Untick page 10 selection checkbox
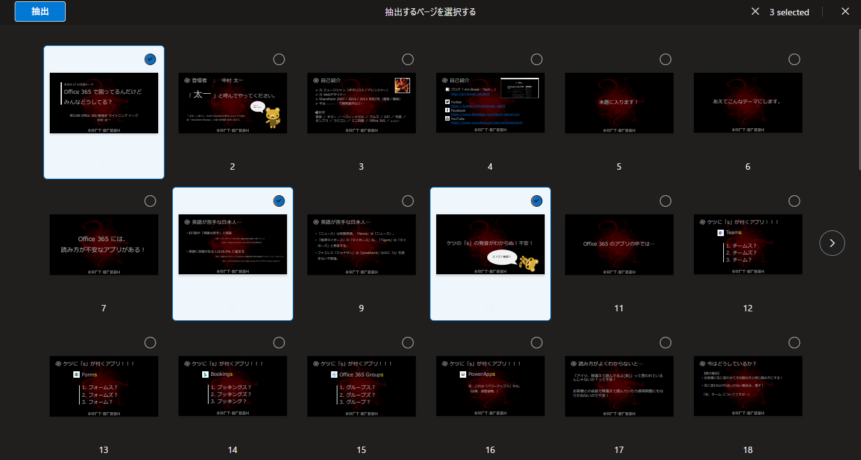 tap(536, 201)
